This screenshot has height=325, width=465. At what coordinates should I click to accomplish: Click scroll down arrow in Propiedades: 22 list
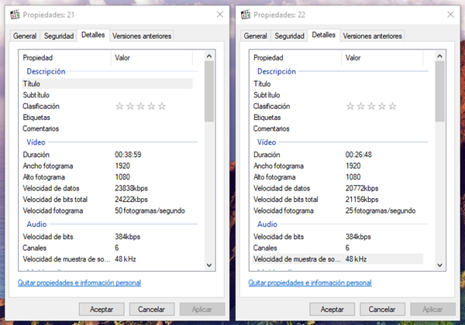(439, 265)
